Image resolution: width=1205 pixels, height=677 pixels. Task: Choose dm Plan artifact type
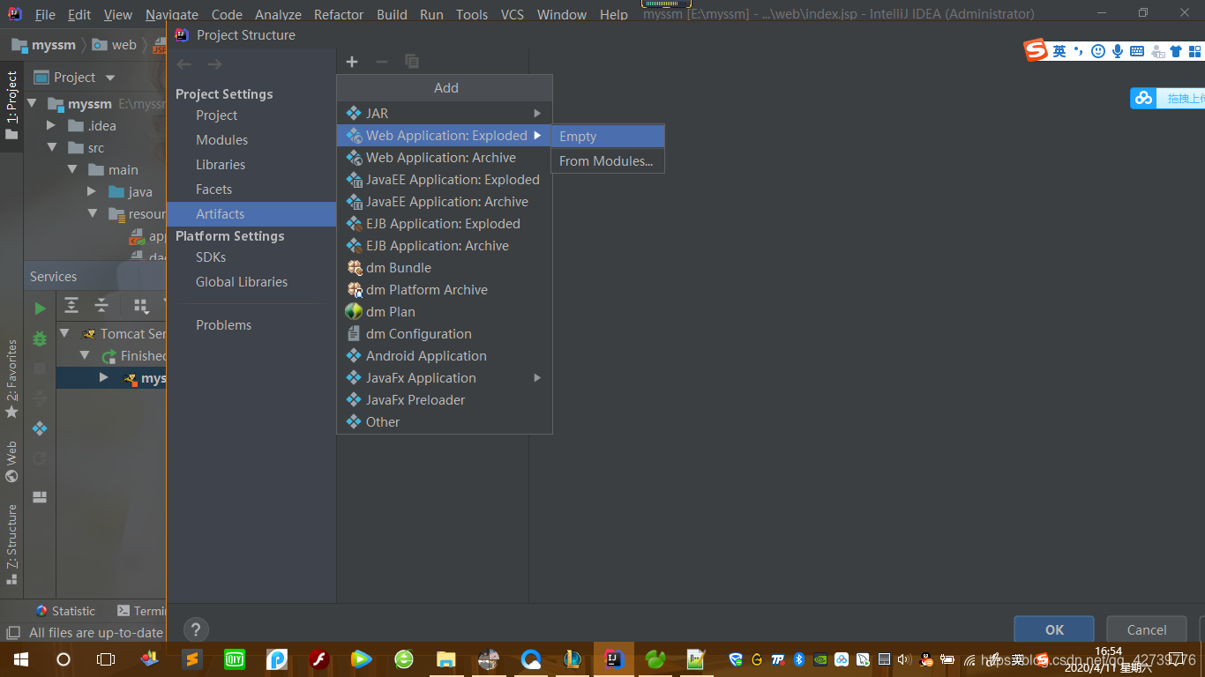[445, 311]
